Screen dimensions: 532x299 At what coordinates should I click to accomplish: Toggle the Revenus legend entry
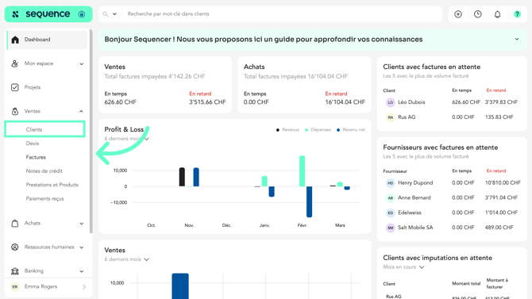click(x=287, y=130)
